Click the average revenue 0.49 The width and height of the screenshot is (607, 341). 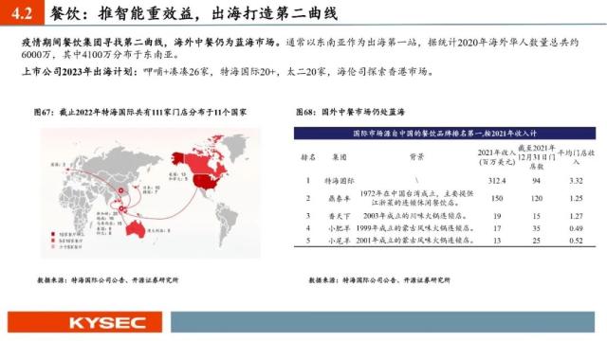(576, 228)
